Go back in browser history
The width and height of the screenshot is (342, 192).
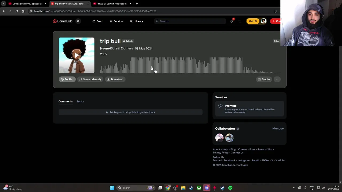tap(4, 11)
